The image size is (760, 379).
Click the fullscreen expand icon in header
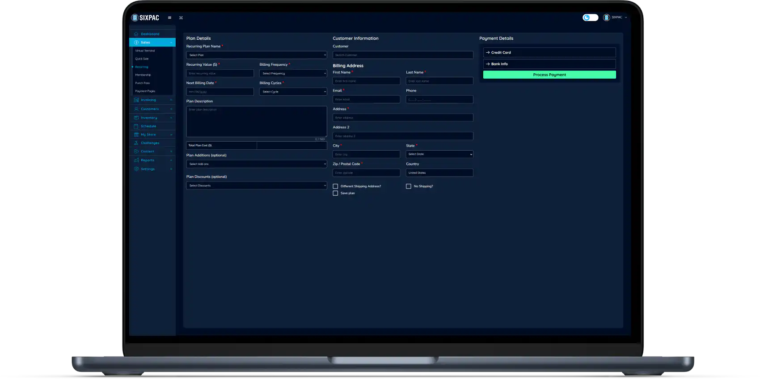point(181,18)
